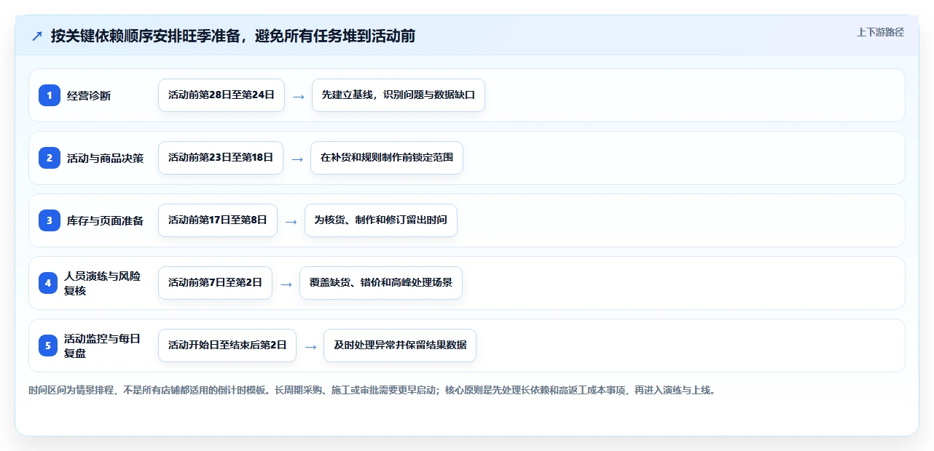The width and height of the screenshot is (934, 451).
Task: Click the 在补货和规则制作前锁定范围 chip
Action: click(x=387, y=158)
